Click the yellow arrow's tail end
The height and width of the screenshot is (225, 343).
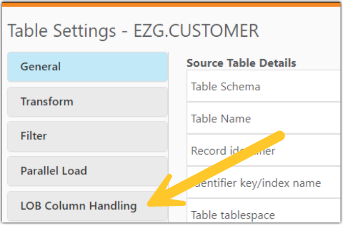click(279, 135)
